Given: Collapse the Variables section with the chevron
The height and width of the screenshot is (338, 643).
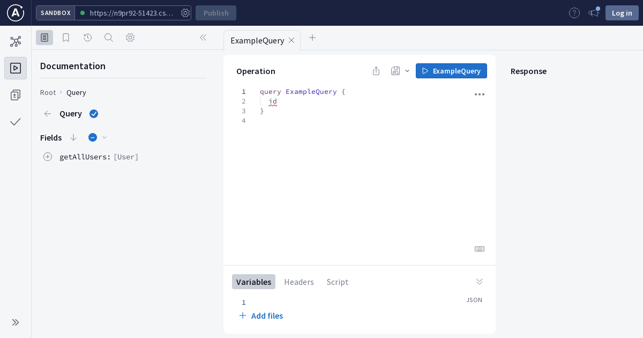Looking at the screenshot, I should (479, 281).
